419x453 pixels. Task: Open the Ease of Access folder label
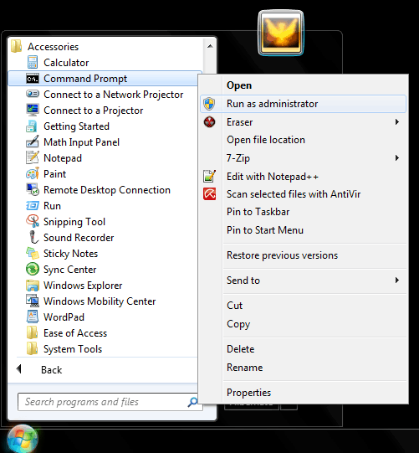pyautogui.click(x=75, y=333)
